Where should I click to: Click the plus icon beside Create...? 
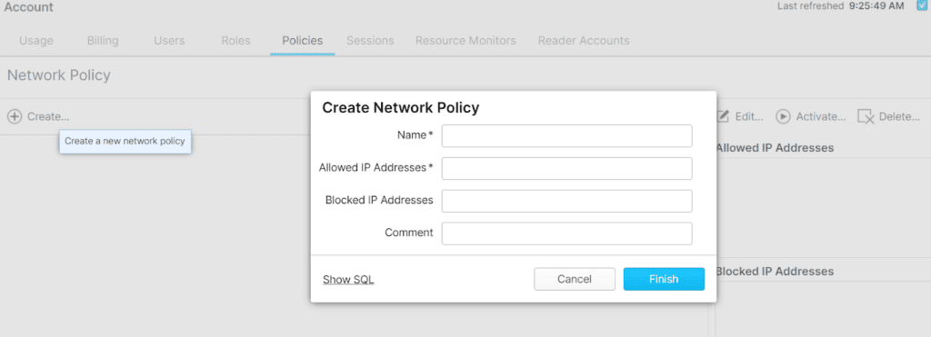pos(15,116)
